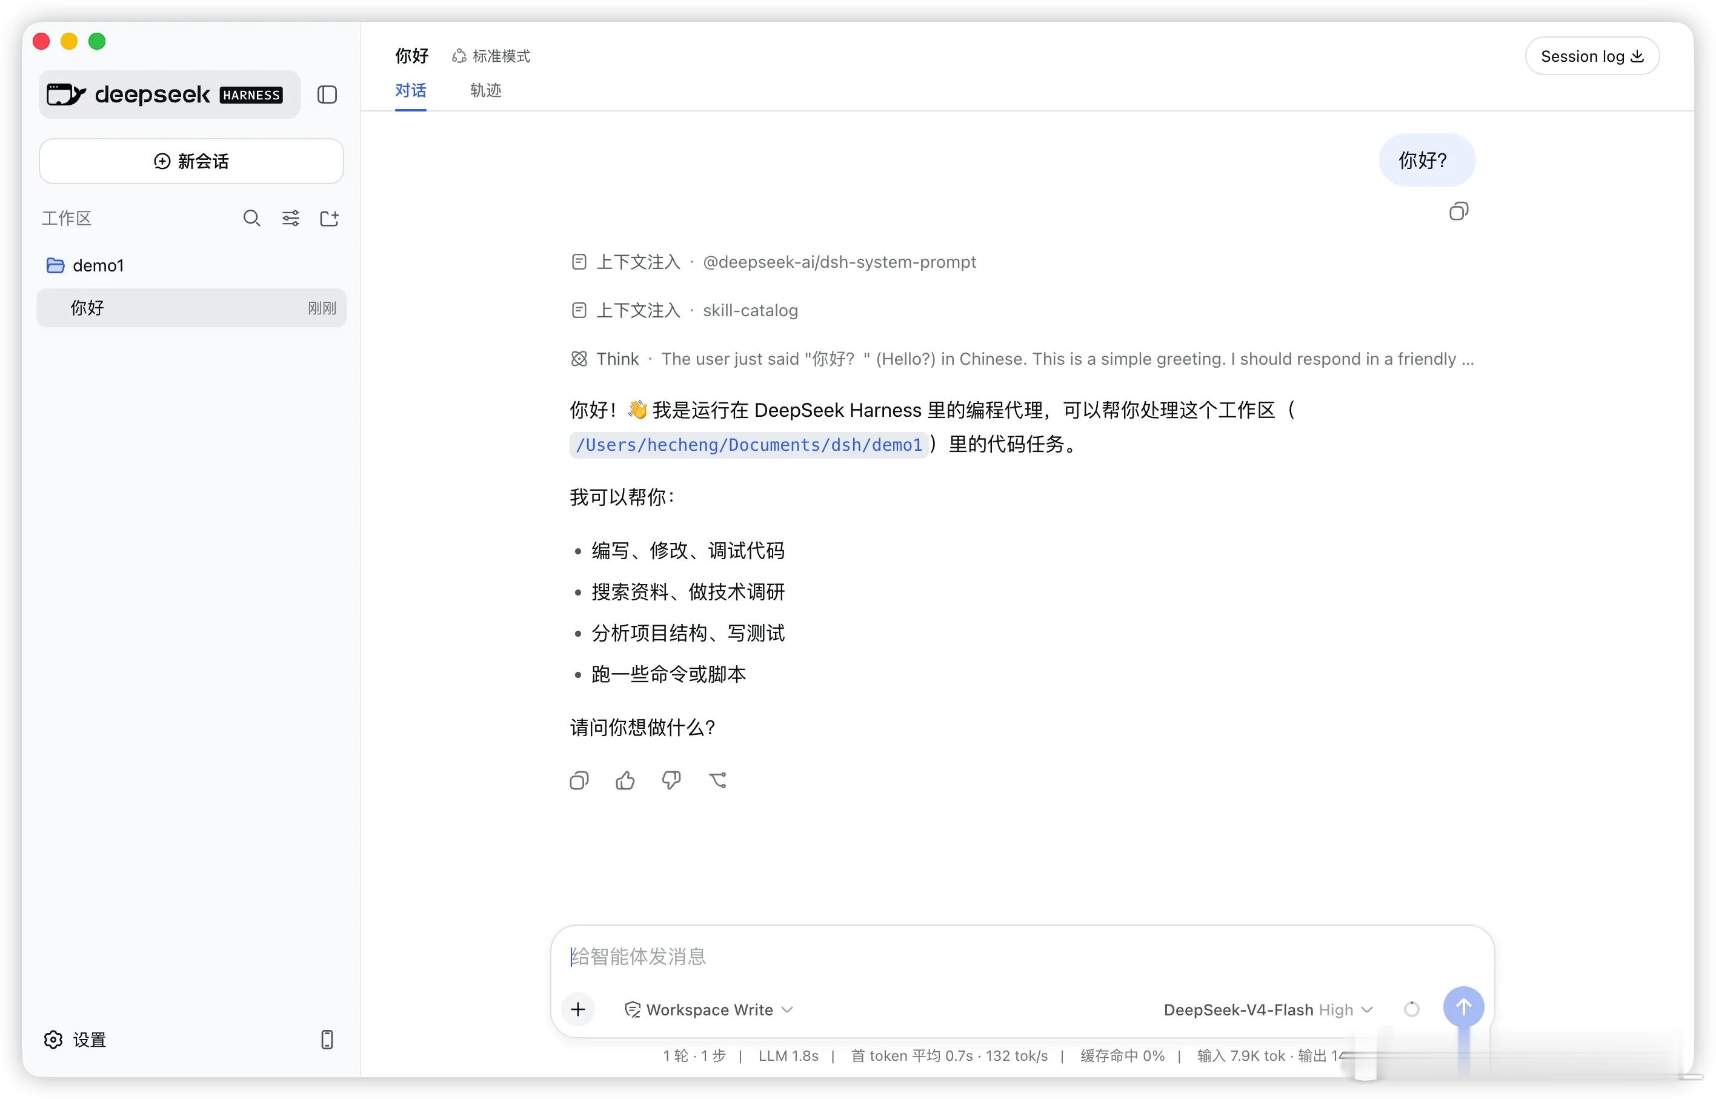Open the 你好 session in sidebar
Image resolution: width=1716 pixels, height=1099 pixels.
click(x=191, y=308)
